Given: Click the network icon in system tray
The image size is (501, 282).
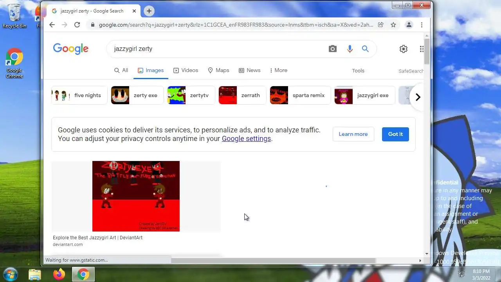Looking at the screenshot, I should point(461,274).
